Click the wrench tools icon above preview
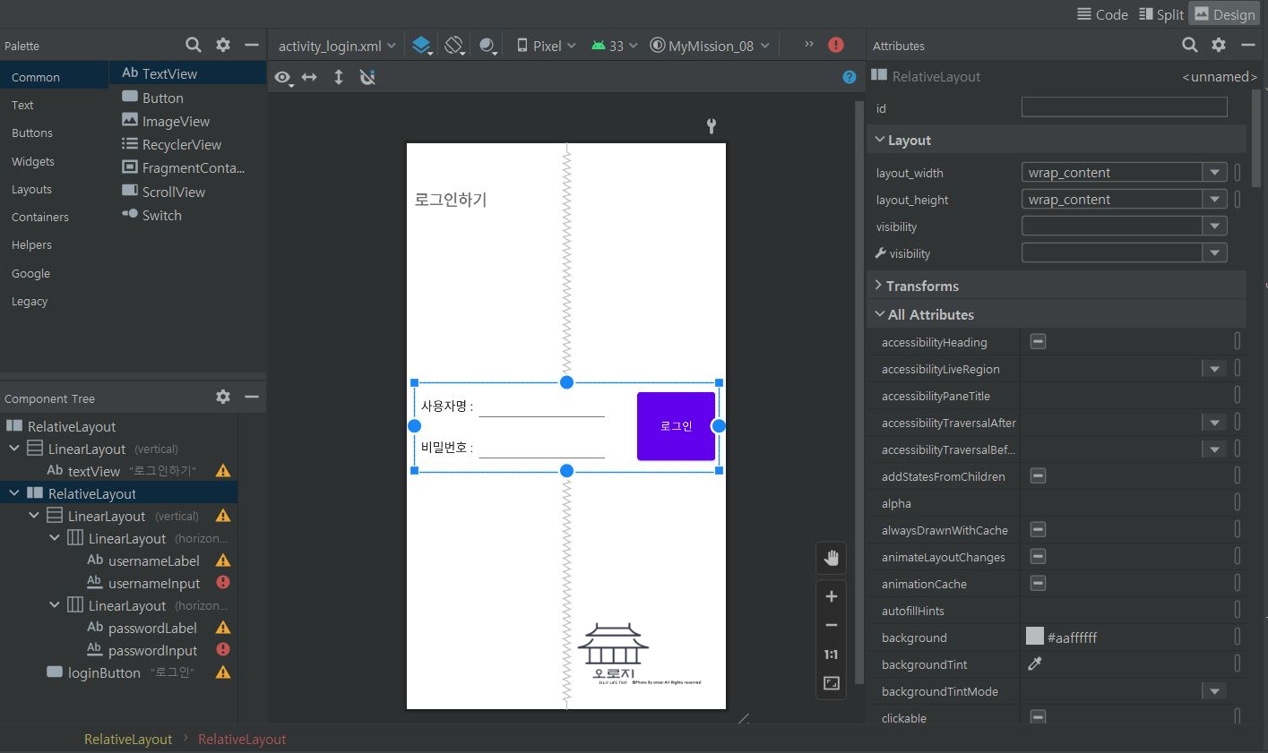 712,126
